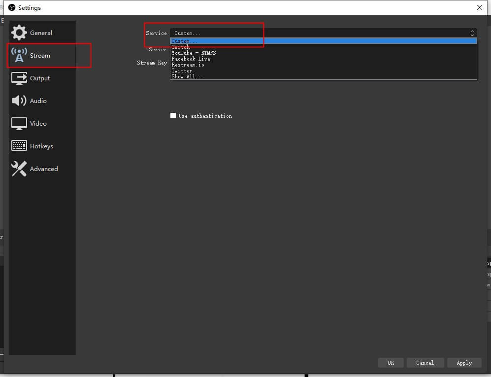Click the Video monitor icon
The height and width of the screenshot is (377, 491).
point(19,124)
